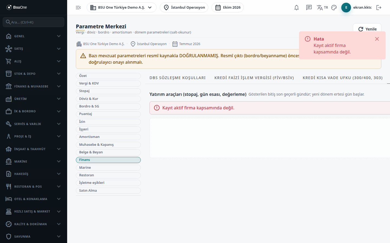Open the BSU One Türkiye Demo A.Ş. company dropdown
390x243 pixels.
(122, 8)
